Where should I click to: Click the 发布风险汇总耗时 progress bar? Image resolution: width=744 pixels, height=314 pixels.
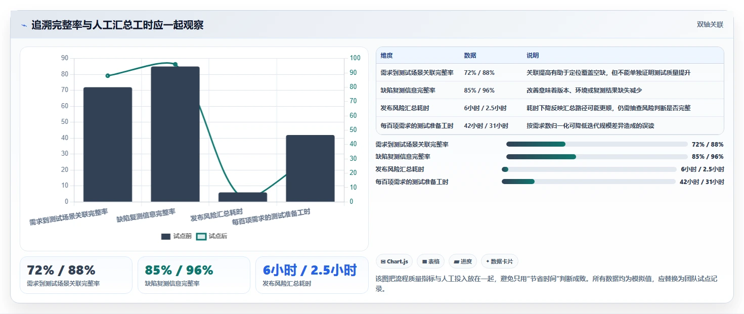tap(589, 169)
